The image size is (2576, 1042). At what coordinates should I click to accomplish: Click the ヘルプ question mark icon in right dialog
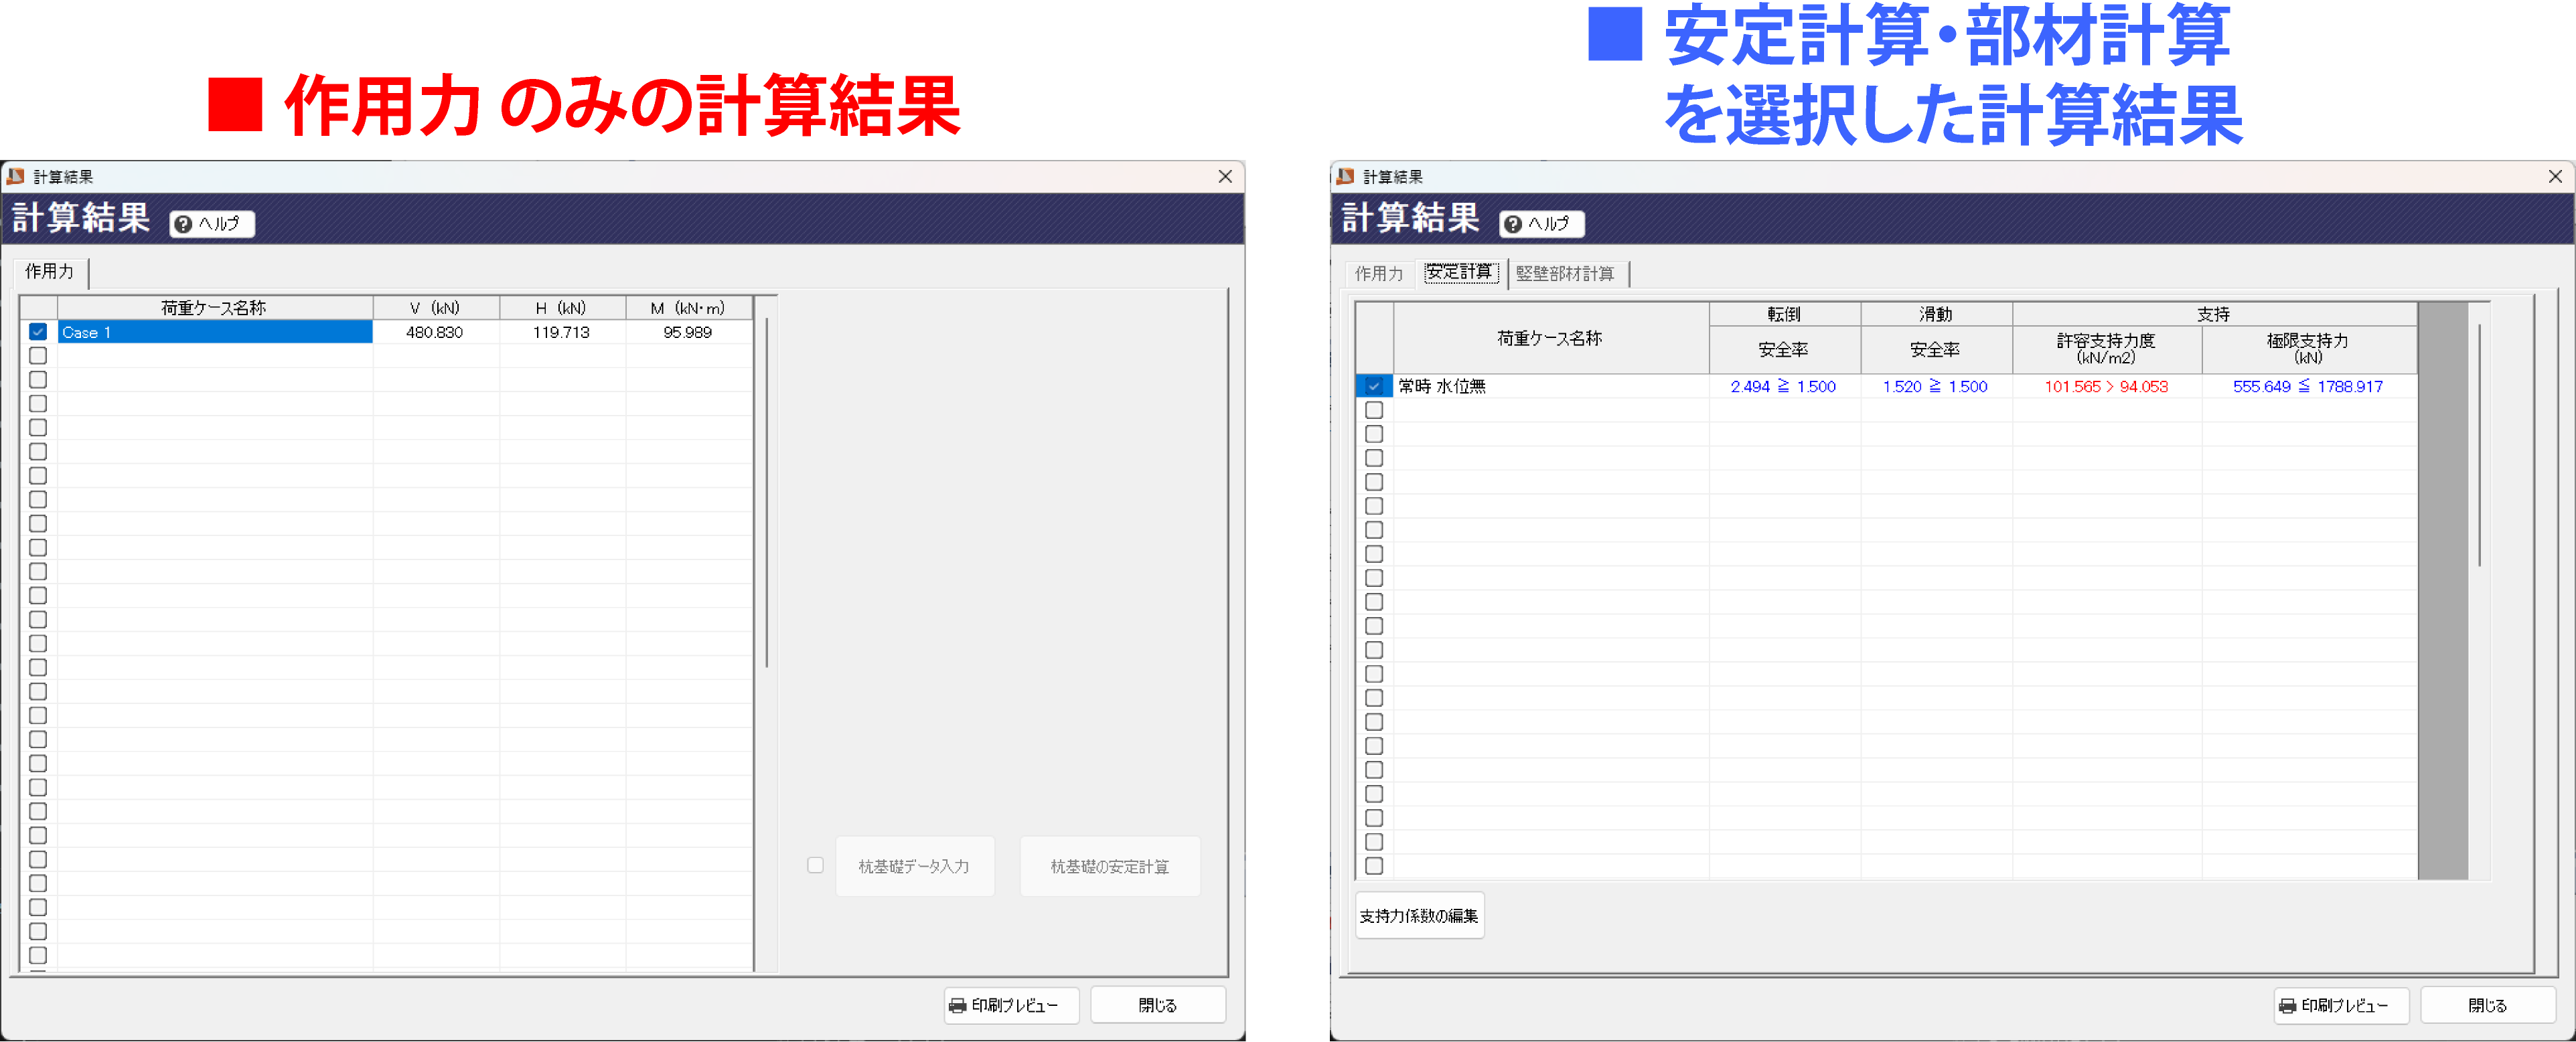tap(1514, 224)
